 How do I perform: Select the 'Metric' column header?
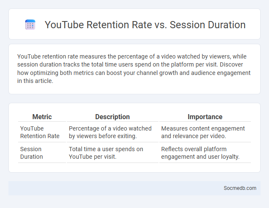pos(42,117)
